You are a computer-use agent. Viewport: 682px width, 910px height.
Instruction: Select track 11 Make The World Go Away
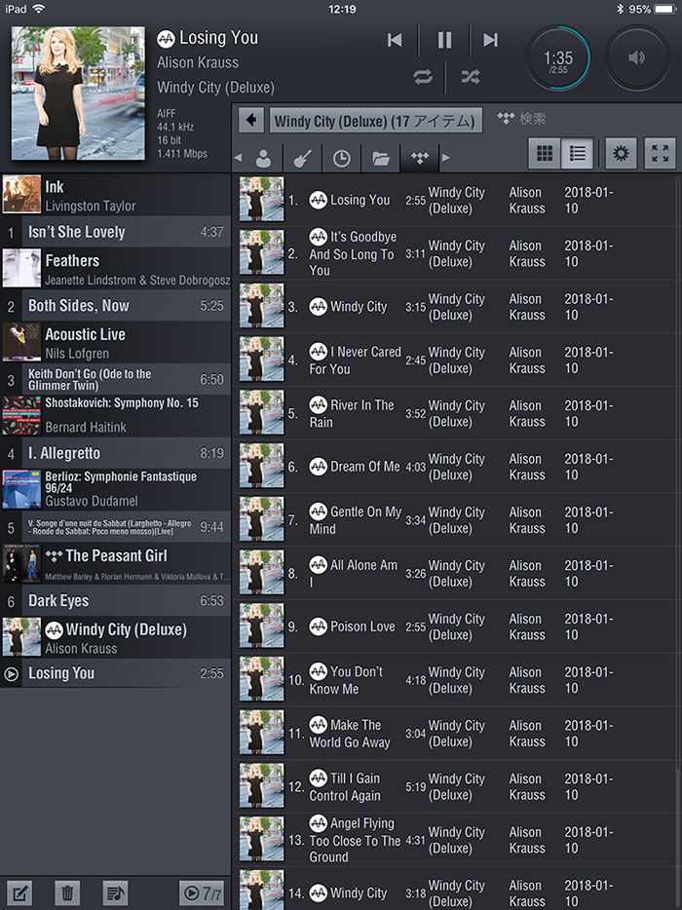[x=454, y=734]
